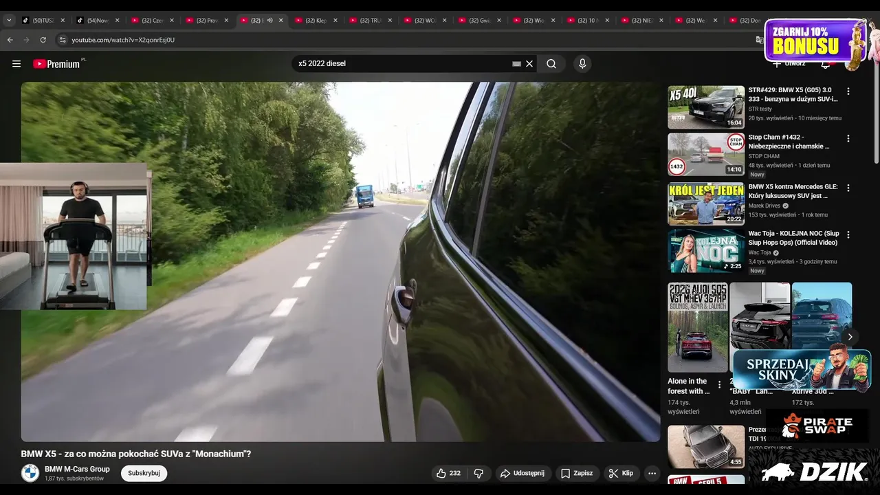Open STOP CHAM channel name
880x495 pixels.
click(764, 156)
